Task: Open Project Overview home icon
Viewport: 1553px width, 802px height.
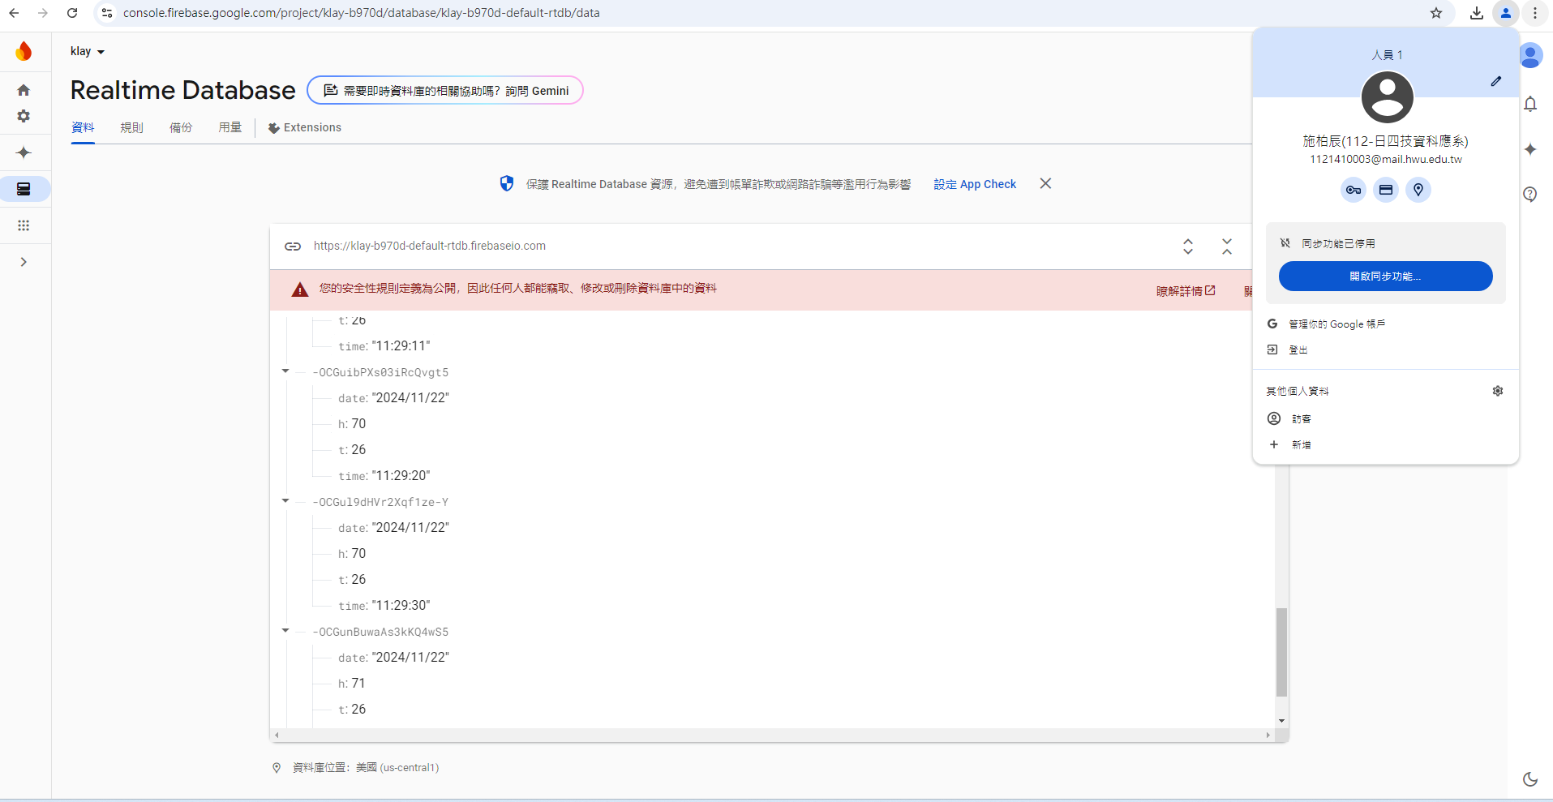Action: 24,90
